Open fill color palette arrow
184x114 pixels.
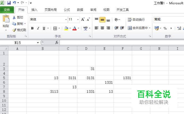pos(70,28)
